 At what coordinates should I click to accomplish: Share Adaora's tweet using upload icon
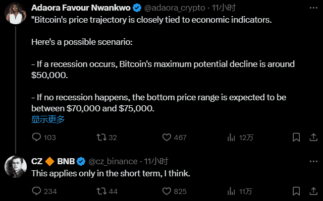313,138
